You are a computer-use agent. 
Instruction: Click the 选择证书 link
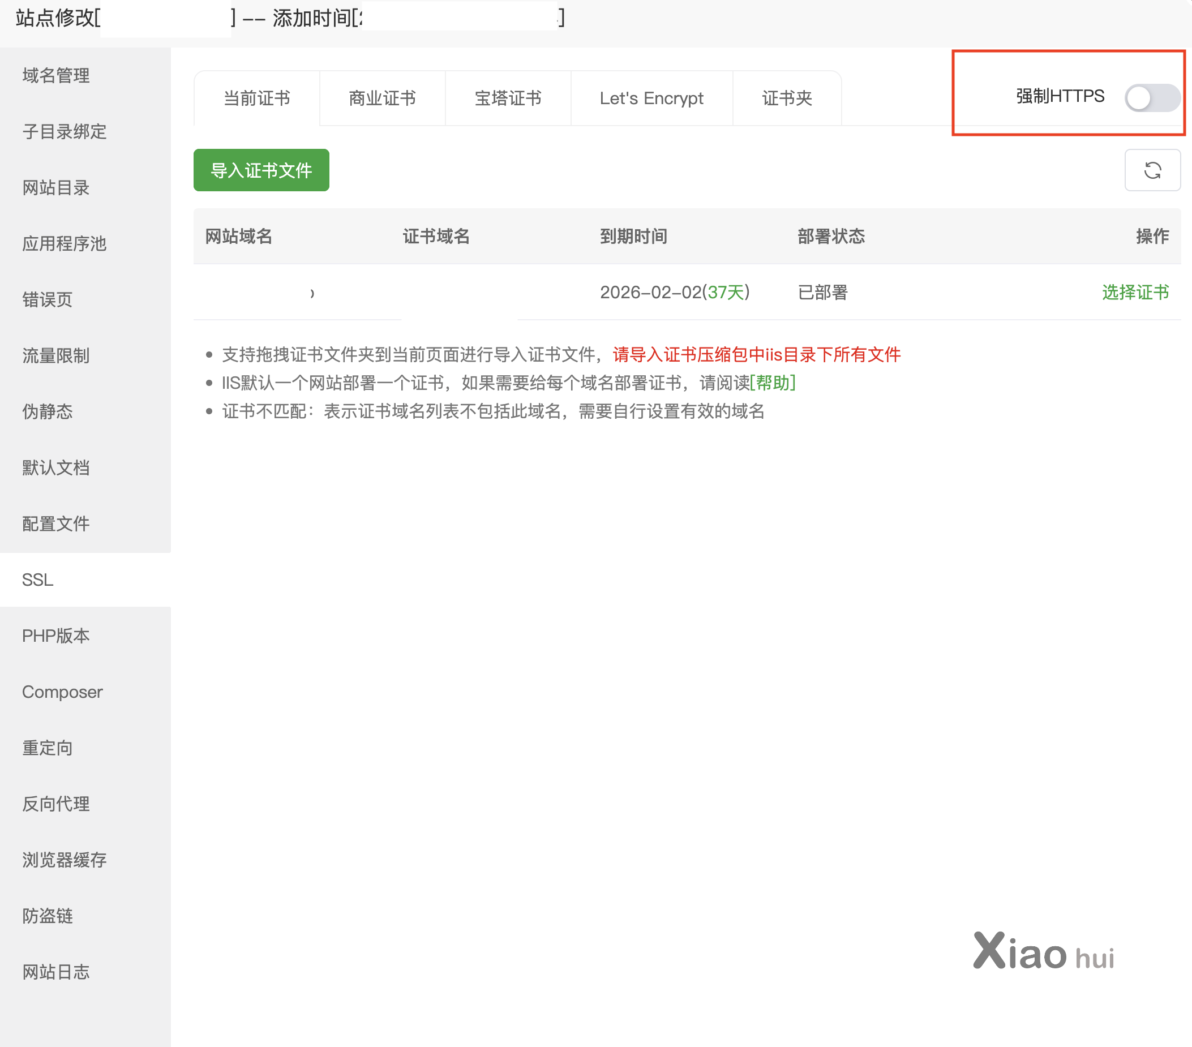[1135, 292]
